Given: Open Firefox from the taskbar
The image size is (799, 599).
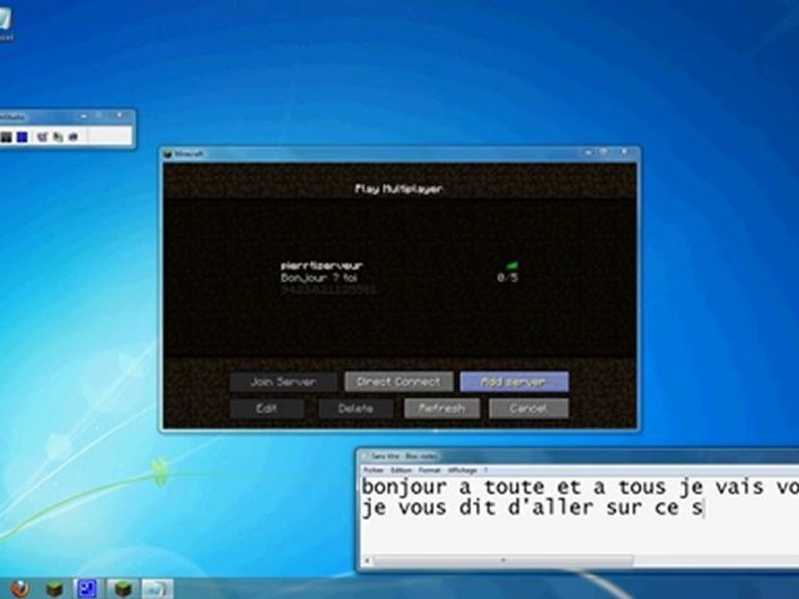Looking at the screenshot, I should [20, 589].
